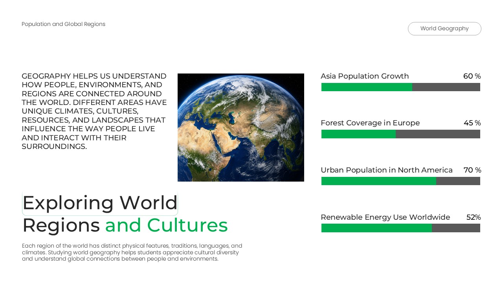Click the 'Forest Coverage in Europe' label
503x283 pixels.
(370, 123)
